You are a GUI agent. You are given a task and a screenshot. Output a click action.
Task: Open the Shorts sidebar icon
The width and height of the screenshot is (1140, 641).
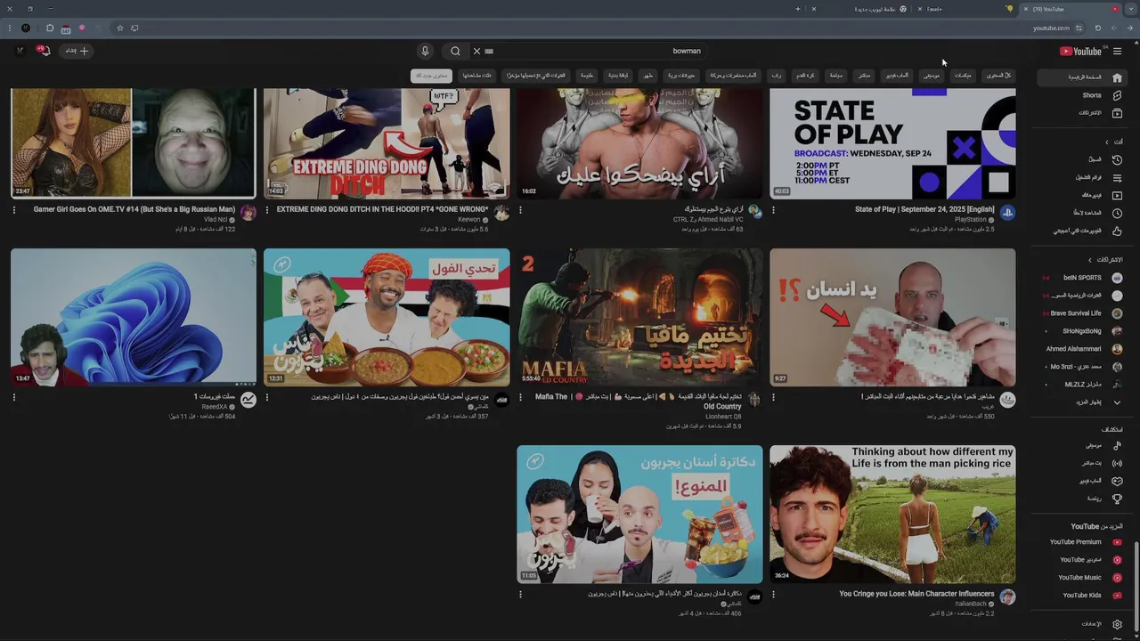point(1117,95)
